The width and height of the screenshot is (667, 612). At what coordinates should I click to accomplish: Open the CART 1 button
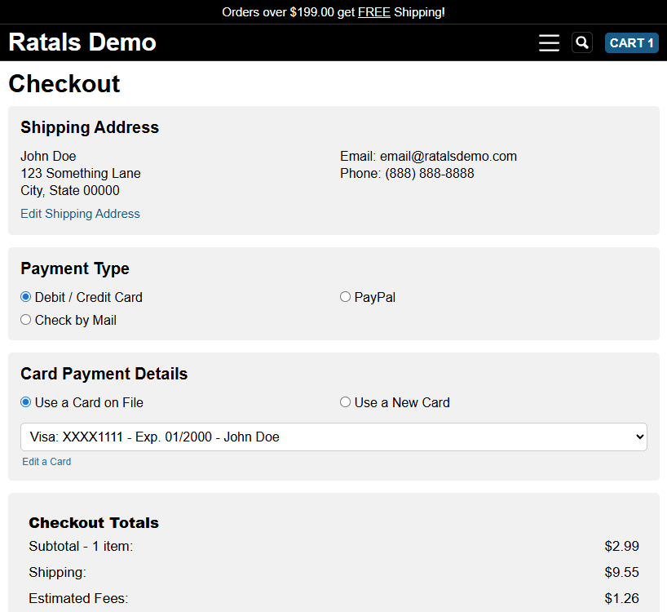632,43
